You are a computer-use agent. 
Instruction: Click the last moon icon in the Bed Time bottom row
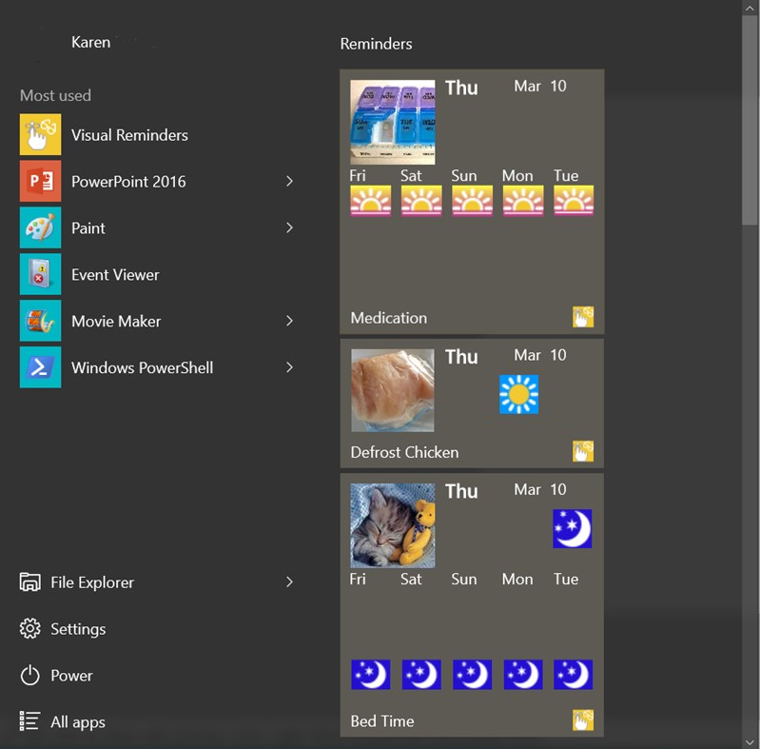[574, 675]
